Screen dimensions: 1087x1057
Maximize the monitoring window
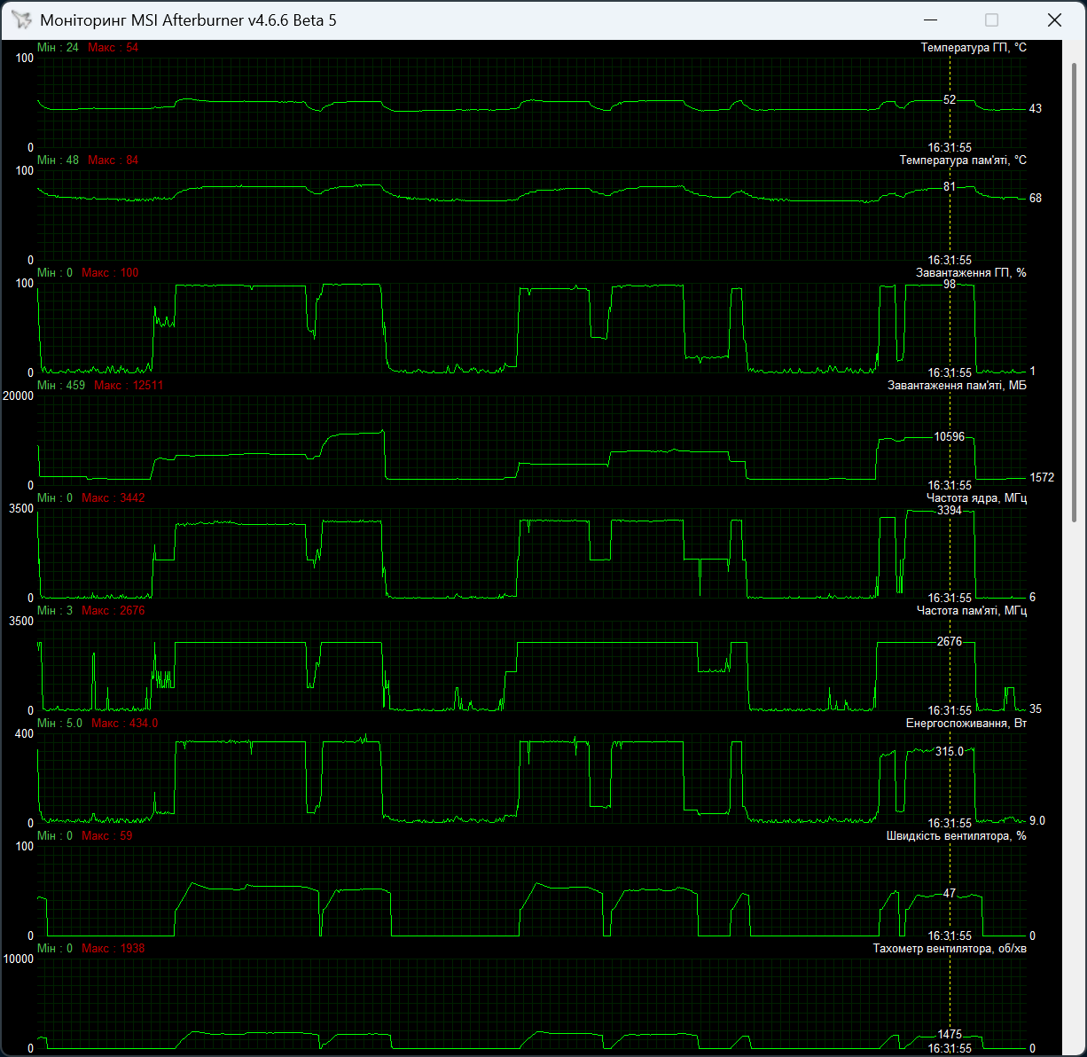(x=991, y=20)
